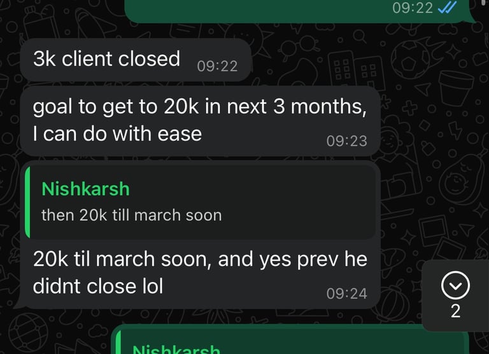This screenshot has width=489, height=354.
Task: Tap the scroll-to-bottom chevron button
Action: pos(455,285)
